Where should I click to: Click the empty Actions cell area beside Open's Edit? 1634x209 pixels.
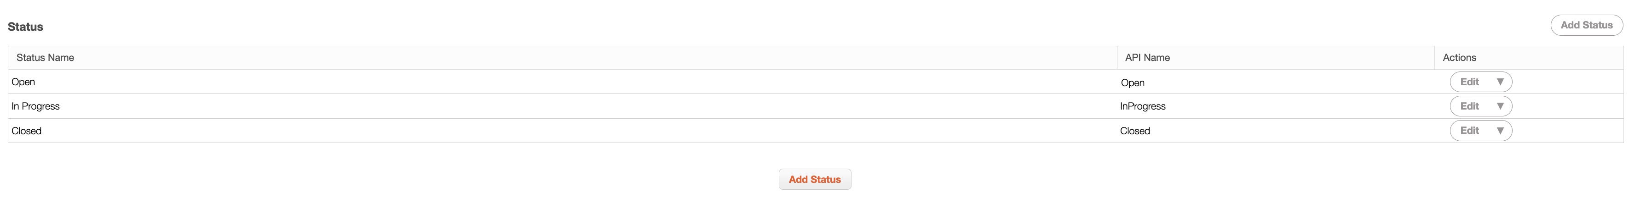tap(1567, 82)
